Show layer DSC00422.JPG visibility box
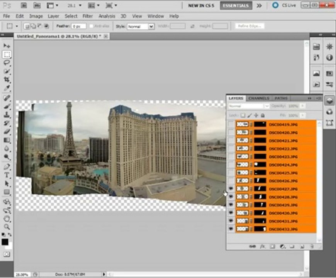The height and width of the screenshot is (278, 336). (231, 148)
